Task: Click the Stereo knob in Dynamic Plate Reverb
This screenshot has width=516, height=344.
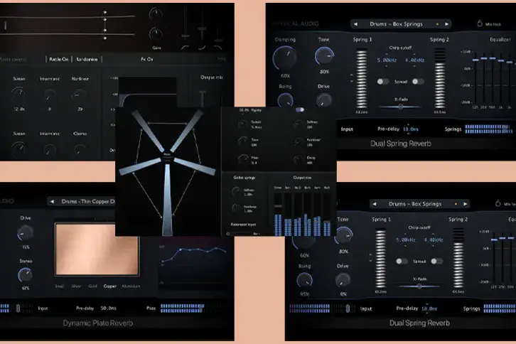Action: pos(26,275)
